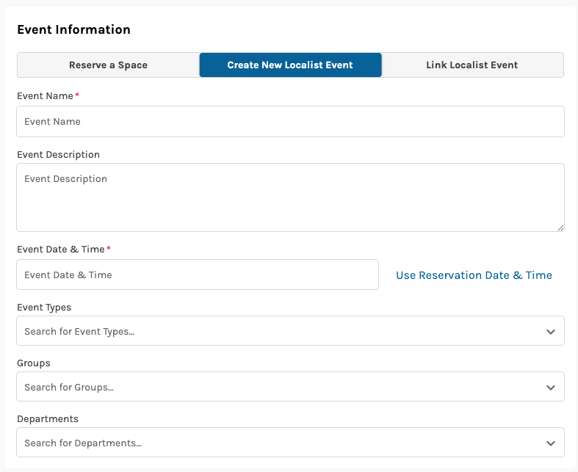Screen dimensions: 578x472
Task: Open the Link Localist Event tab
Action: tap(472, 65)
